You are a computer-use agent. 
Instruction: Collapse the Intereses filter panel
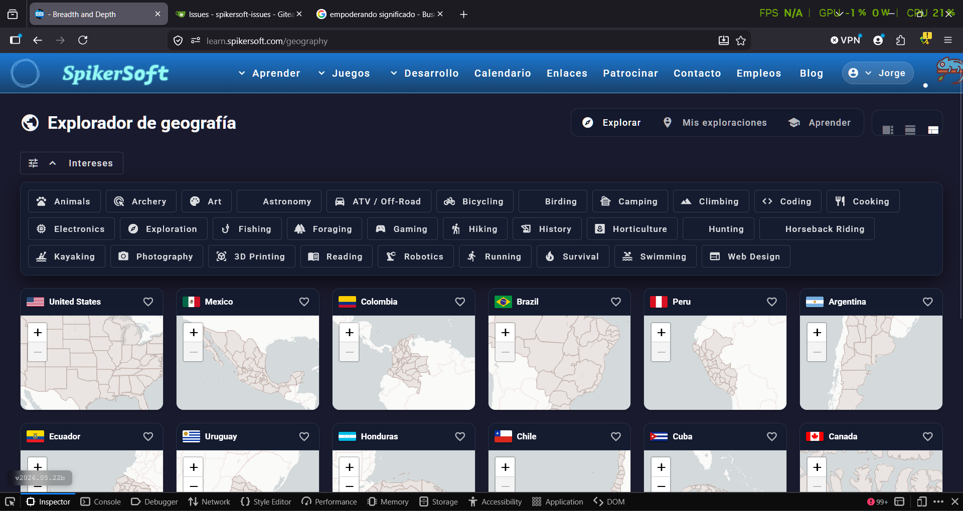(x=72, y=163)
